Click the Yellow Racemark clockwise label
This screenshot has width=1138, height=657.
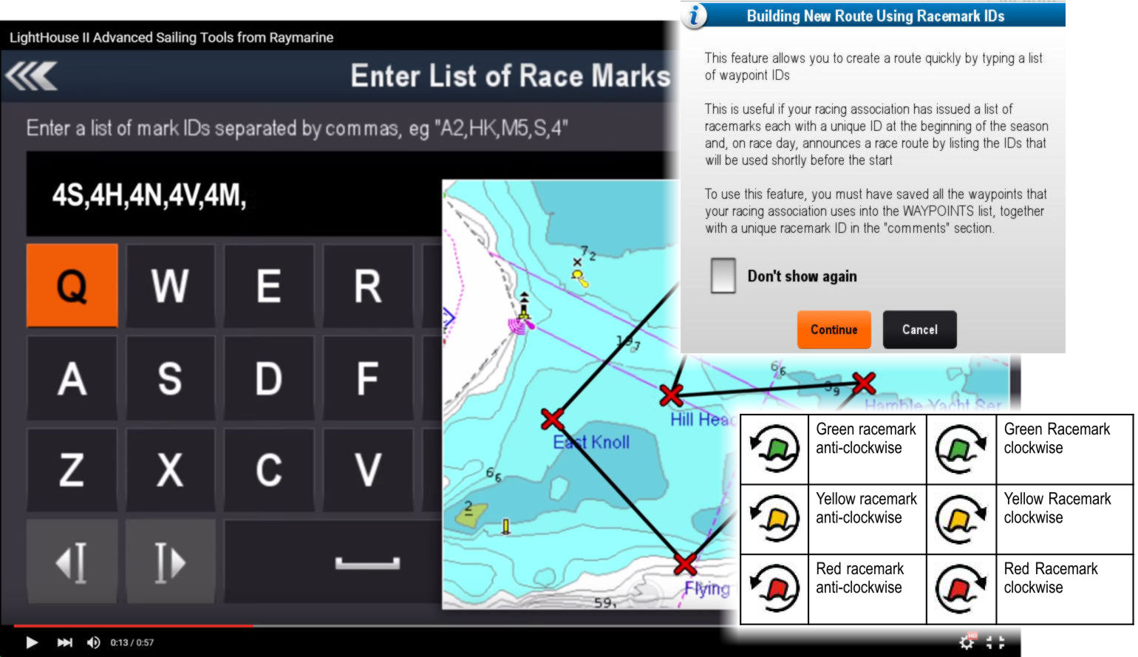1057,508
